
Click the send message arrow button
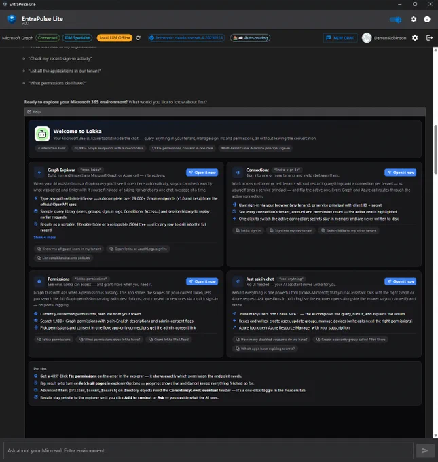pos(425,450)
